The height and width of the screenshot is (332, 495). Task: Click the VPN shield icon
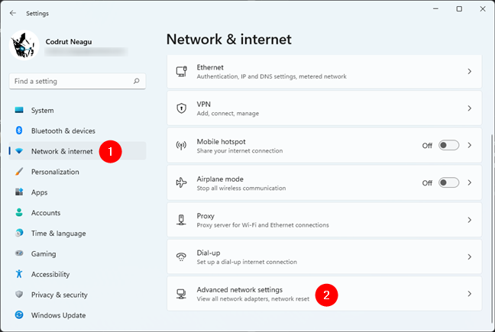[181, 108]
